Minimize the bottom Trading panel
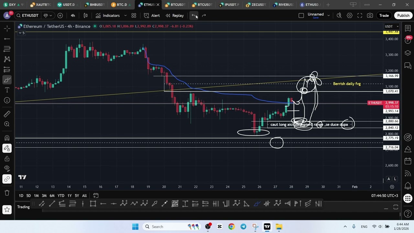The height and width of the screenshot is (233, 414). pyautogui.click(x=386, y=209)
